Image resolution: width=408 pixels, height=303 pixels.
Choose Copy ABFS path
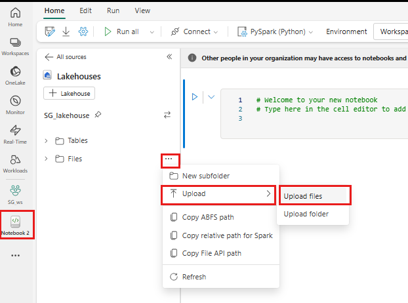click(220, 217)
